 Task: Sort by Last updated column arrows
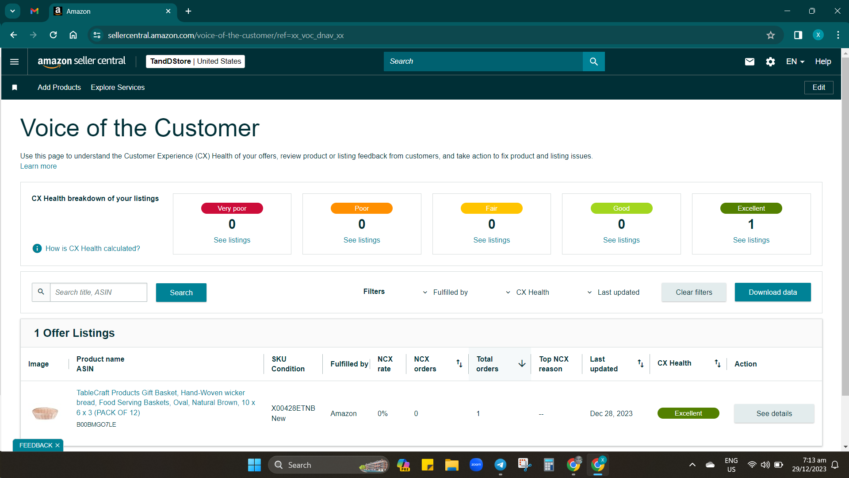(640, 364)
